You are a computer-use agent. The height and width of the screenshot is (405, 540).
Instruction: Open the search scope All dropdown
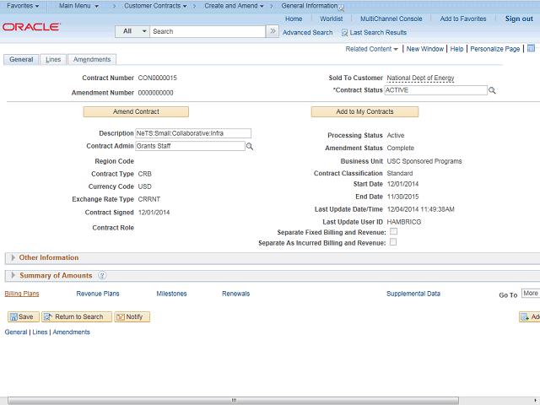(132, 31)
